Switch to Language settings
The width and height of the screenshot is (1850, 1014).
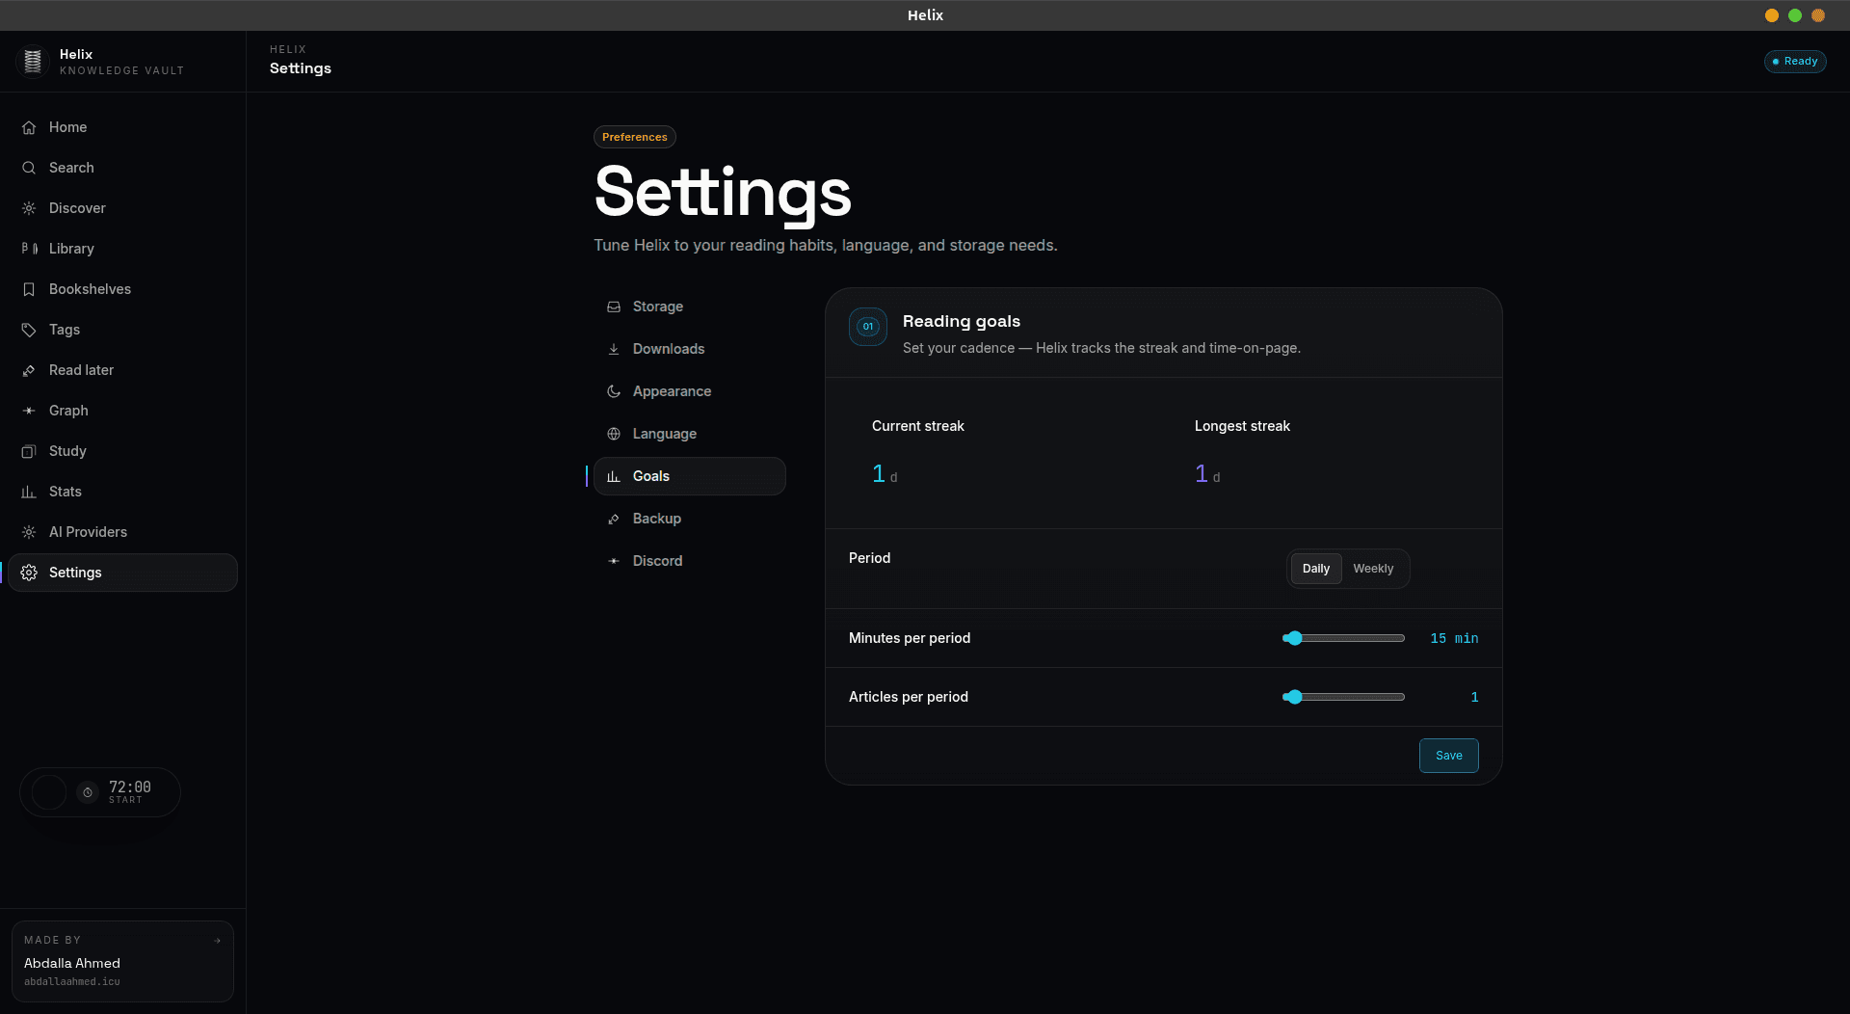pyautogui.click(x=690, y=434)
